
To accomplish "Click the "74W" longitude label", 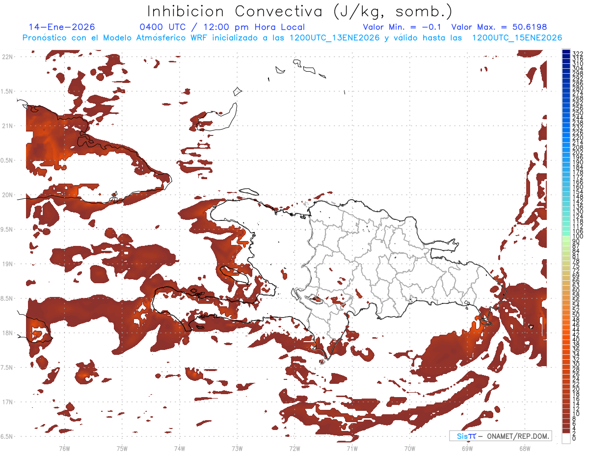I will [x=180, y=448].
